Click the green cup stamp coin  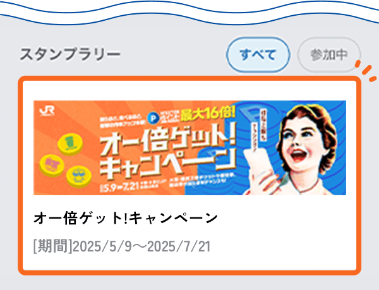pyautogui.click(x=70, y=144)
